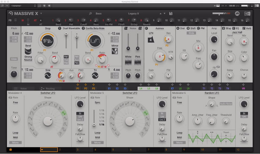260x154 pixels.
Task: Switch to P1 performer modulator tab
Action: (78, 89)
